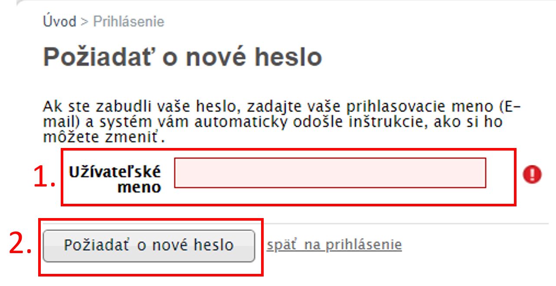Click the word prihlásenie in the back link
The image size is (556, 286).
[363, 245]
